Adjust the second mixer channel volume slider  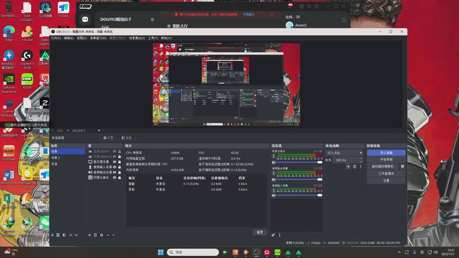click(299, 179)
